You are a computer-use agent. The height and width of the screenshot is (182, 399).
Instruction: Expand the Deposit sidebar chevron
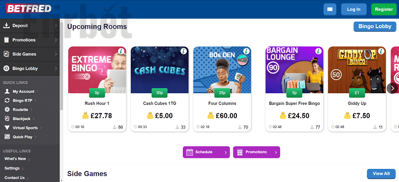(x=56, y=26)
